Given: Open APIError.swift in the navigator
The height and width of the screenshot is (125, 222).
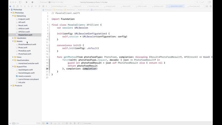Looking at the screenshot, I should coord(24,28).
